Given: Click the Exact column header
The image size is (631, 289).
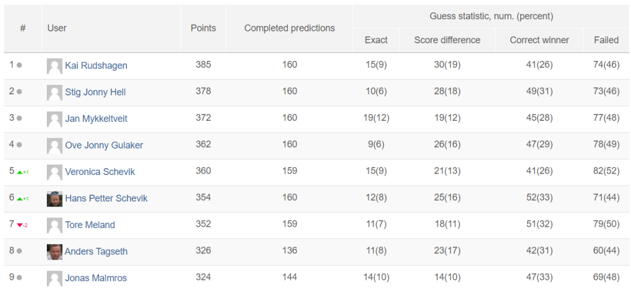Looking at the screenshot, I should point(376,40).
